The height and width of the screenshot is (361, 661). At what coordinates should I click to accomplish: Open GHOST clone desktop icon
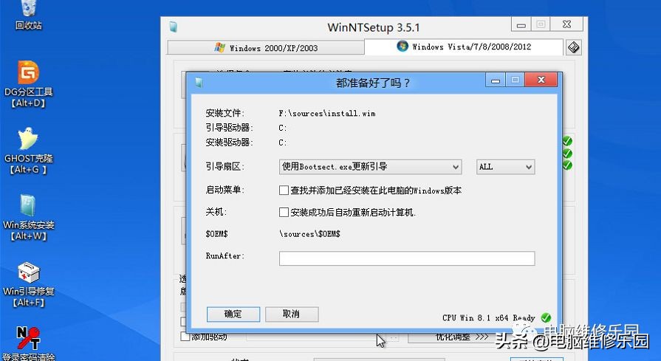click(x=29, y=151)
